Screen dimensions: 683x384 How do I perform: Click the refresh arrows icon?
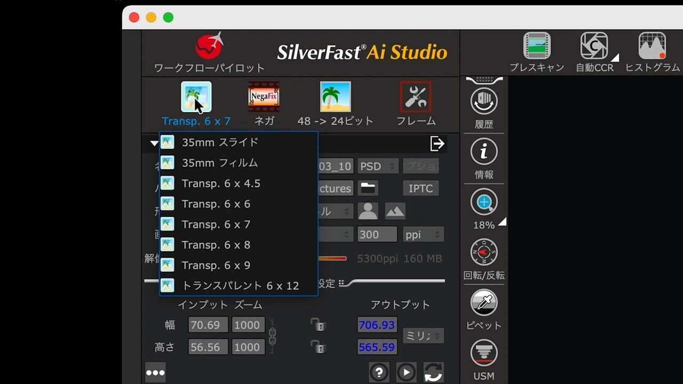(434, 372)
